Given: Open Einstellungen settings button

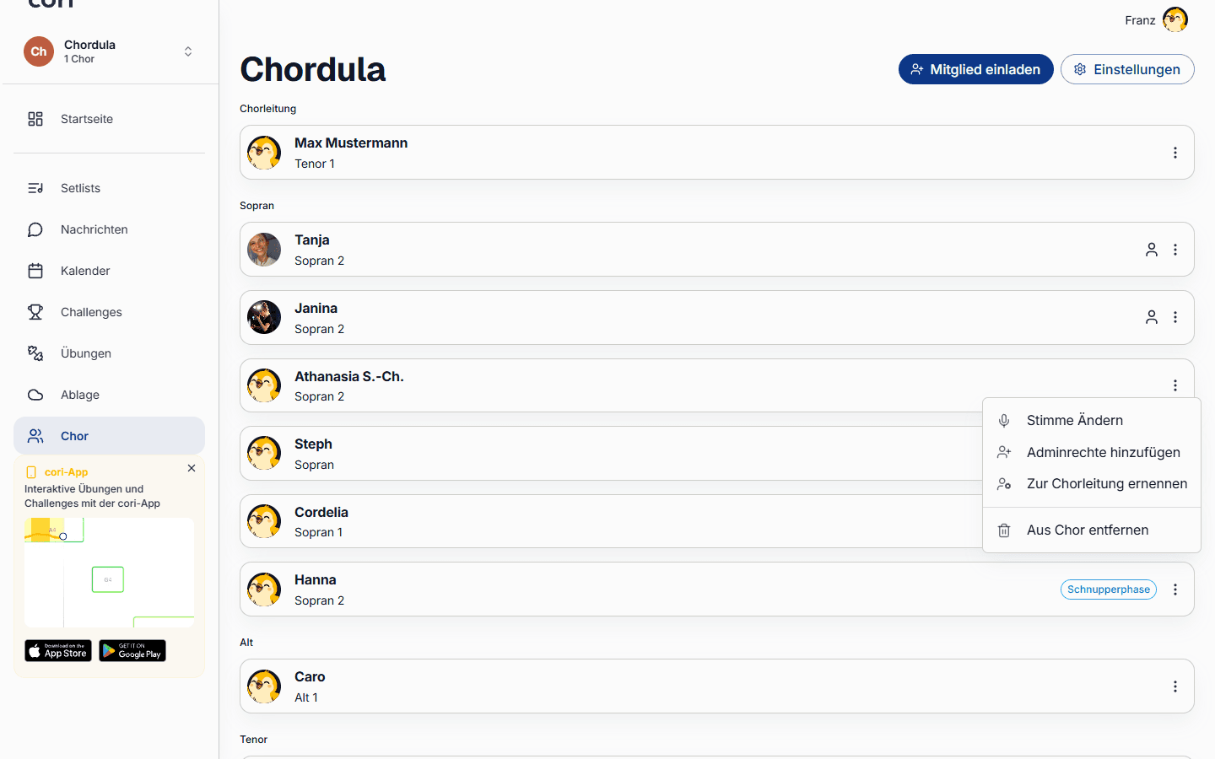Looking at the screenshot, I should coord(1127,69).
